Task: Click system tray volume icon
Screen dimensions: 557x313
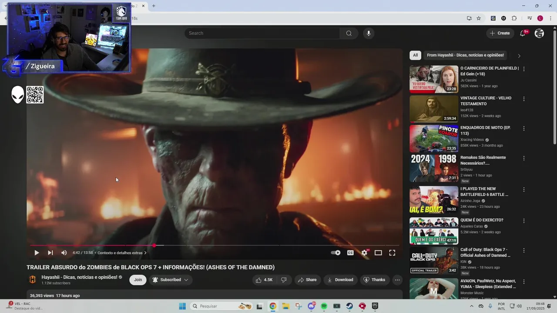Action: click(x=520, y=306)
